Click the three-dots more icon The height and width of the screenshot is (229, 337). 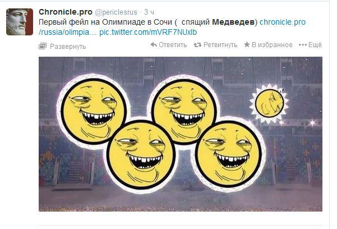point(303,45)
